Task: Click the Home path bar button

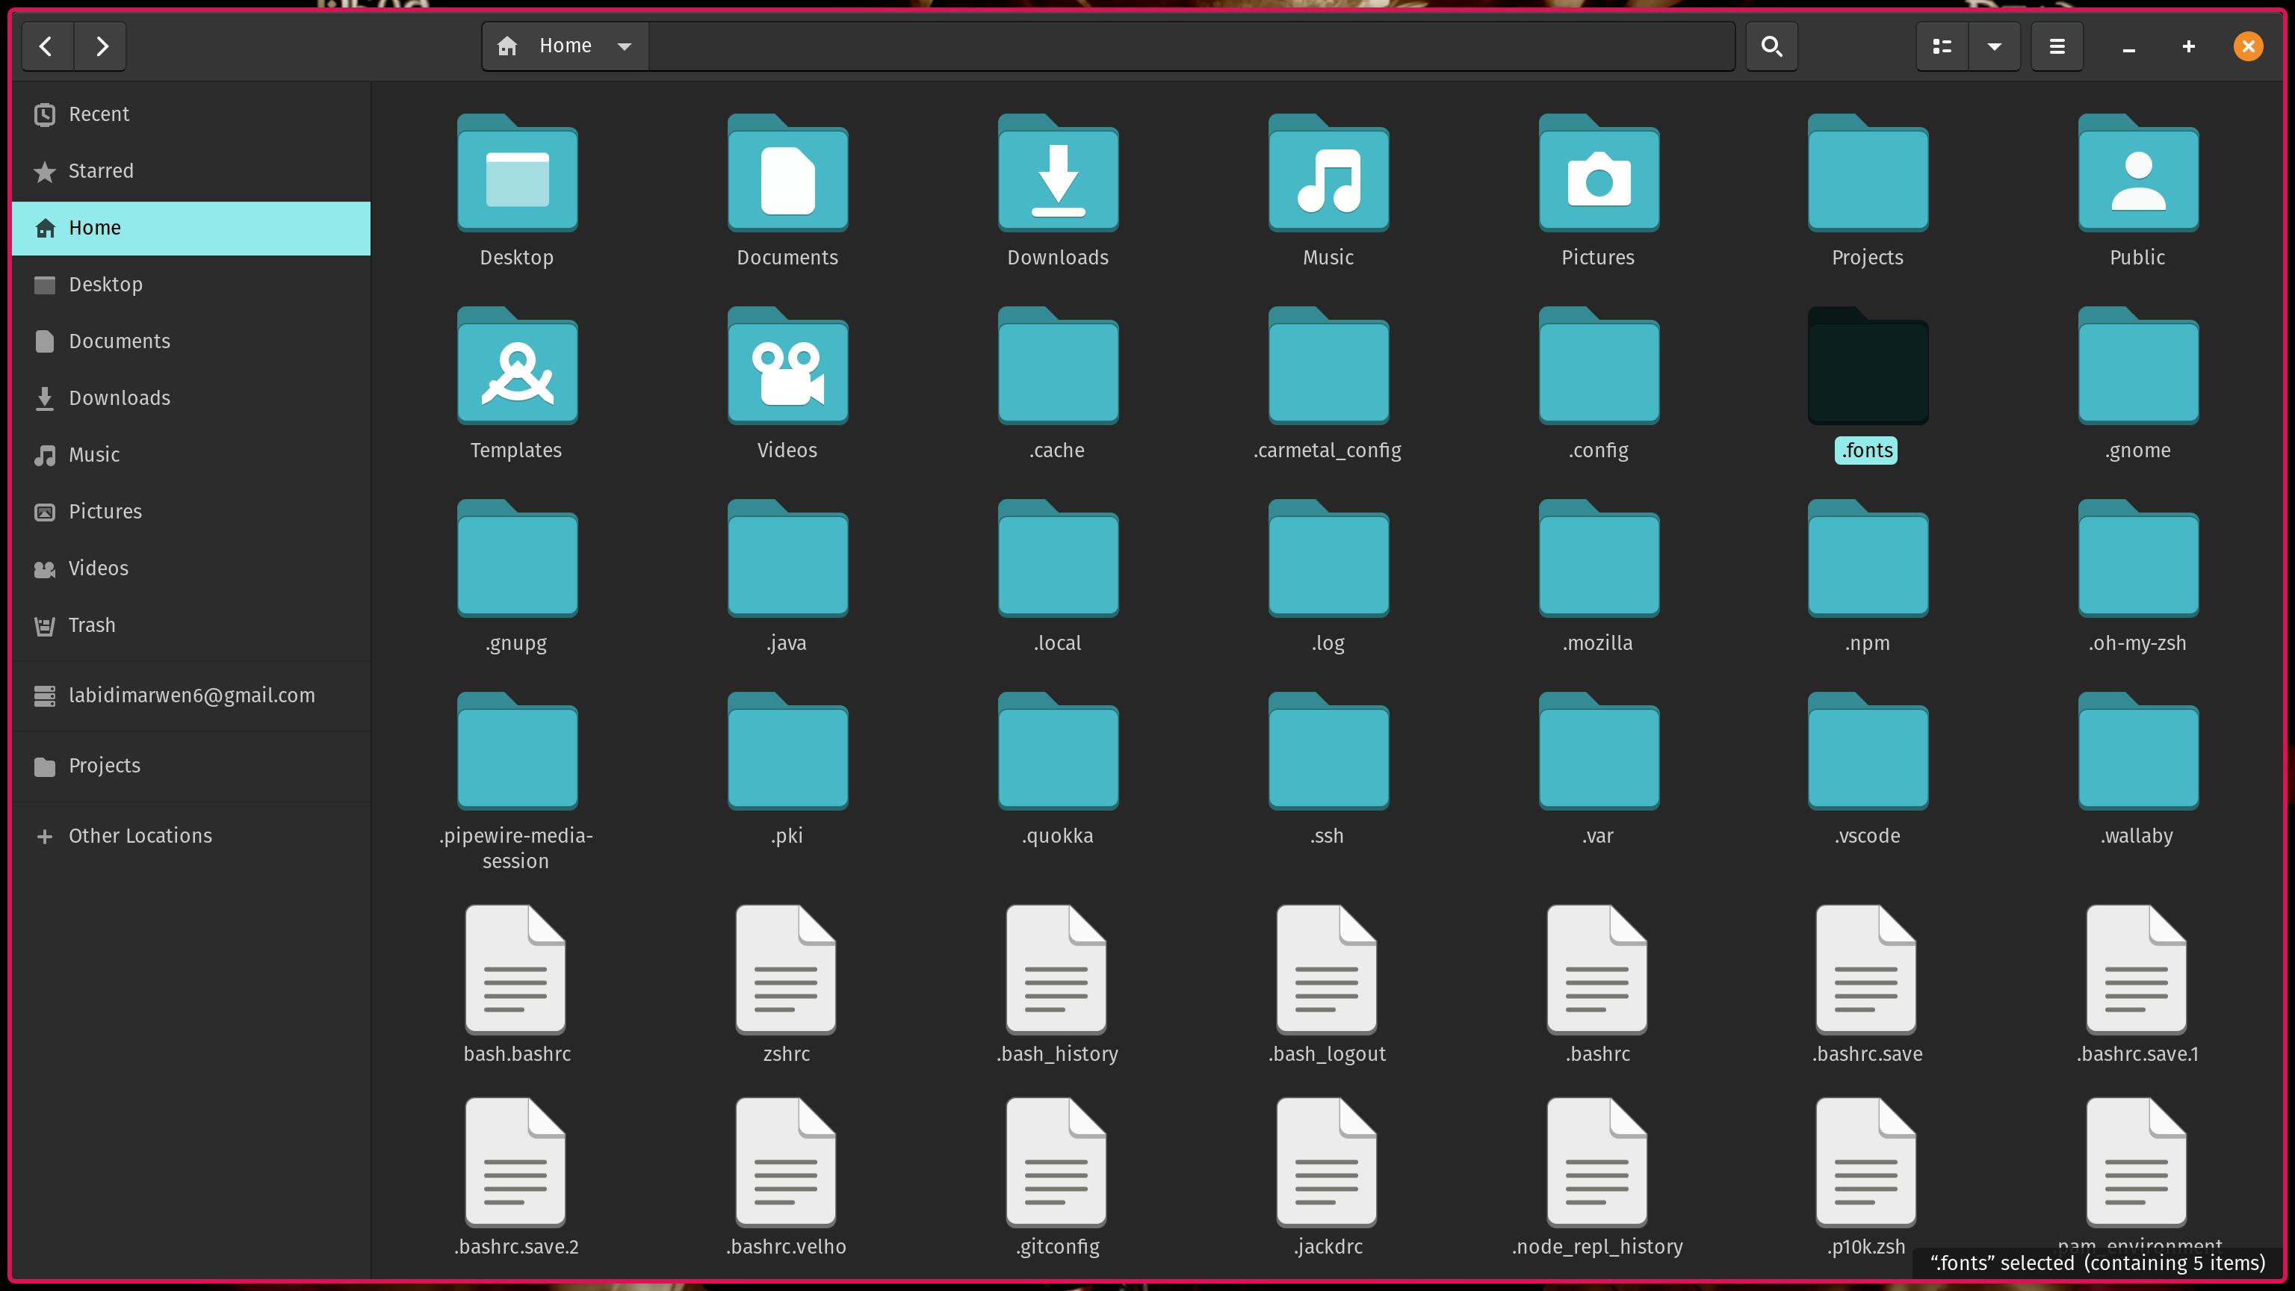Action: 565,46
